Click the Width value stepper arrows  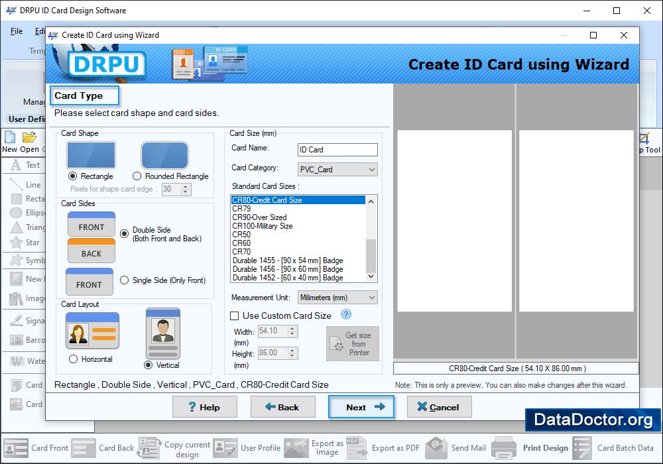(292, 331)
